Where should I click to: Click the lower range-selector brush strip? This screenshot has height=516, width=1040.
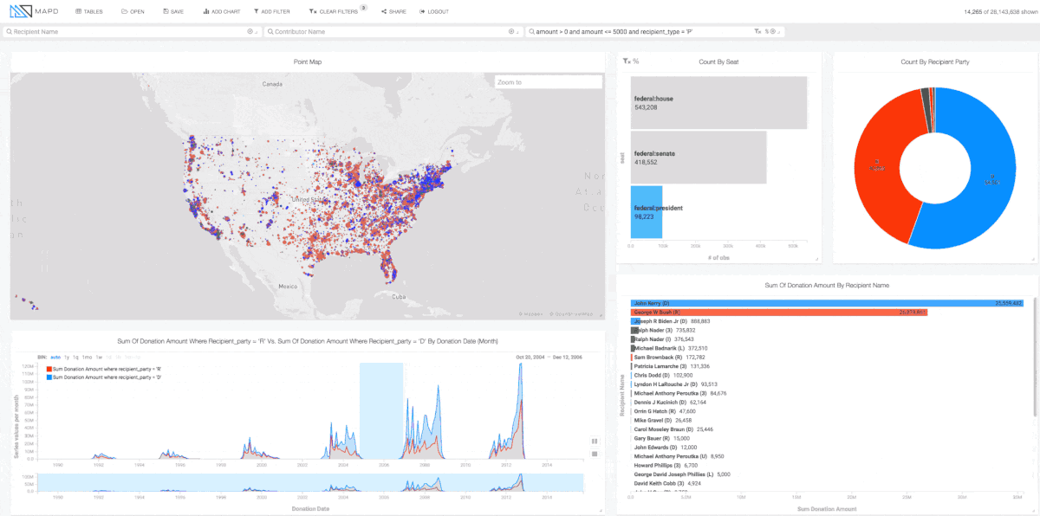pyautogui.click(x=311, y=482)
